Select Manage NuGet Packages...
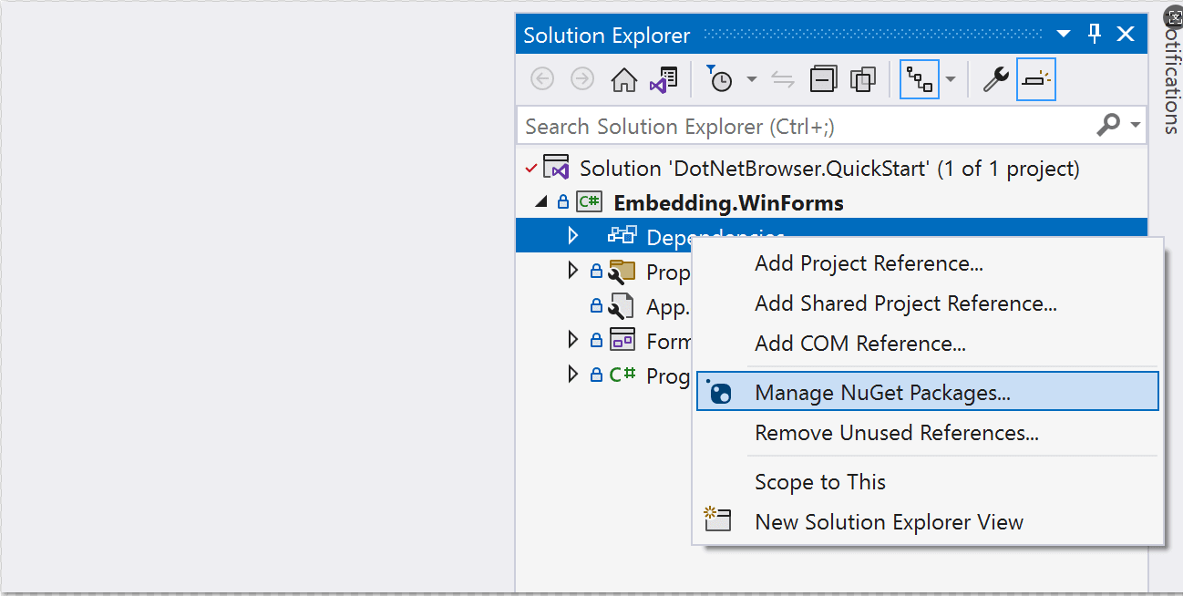Screen dimensions: 1183x596 [928, 392]
